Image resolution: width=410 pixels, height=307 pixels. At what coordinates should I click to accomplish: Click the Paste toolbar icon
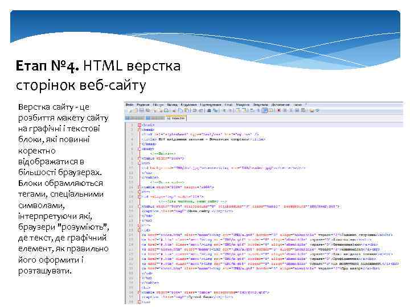point(187,111)
